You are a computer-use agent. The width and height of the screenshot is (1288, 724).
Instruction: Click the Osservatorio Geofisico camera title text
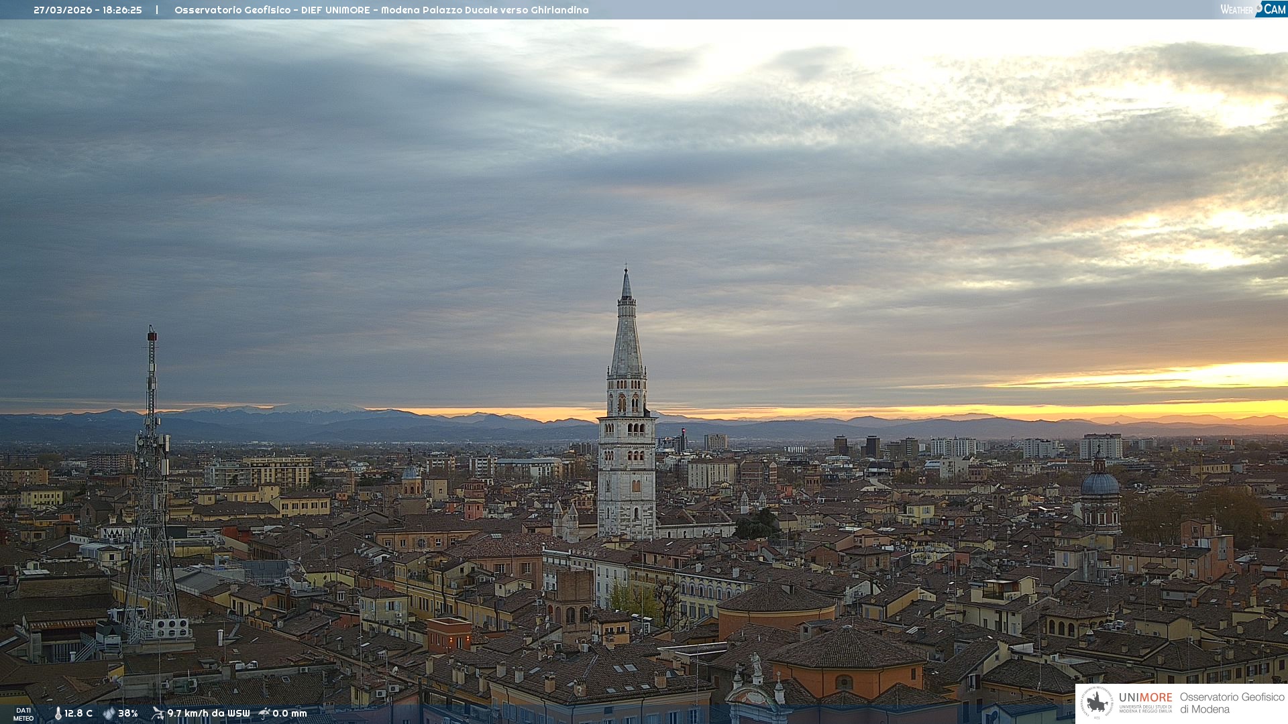coord(381,10)
